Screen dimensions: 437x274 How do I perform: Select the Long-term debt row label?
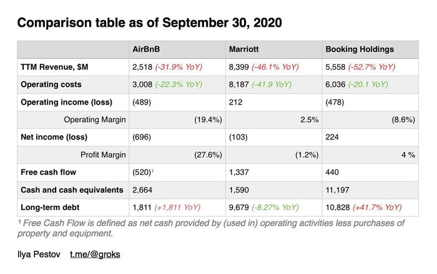49,207
